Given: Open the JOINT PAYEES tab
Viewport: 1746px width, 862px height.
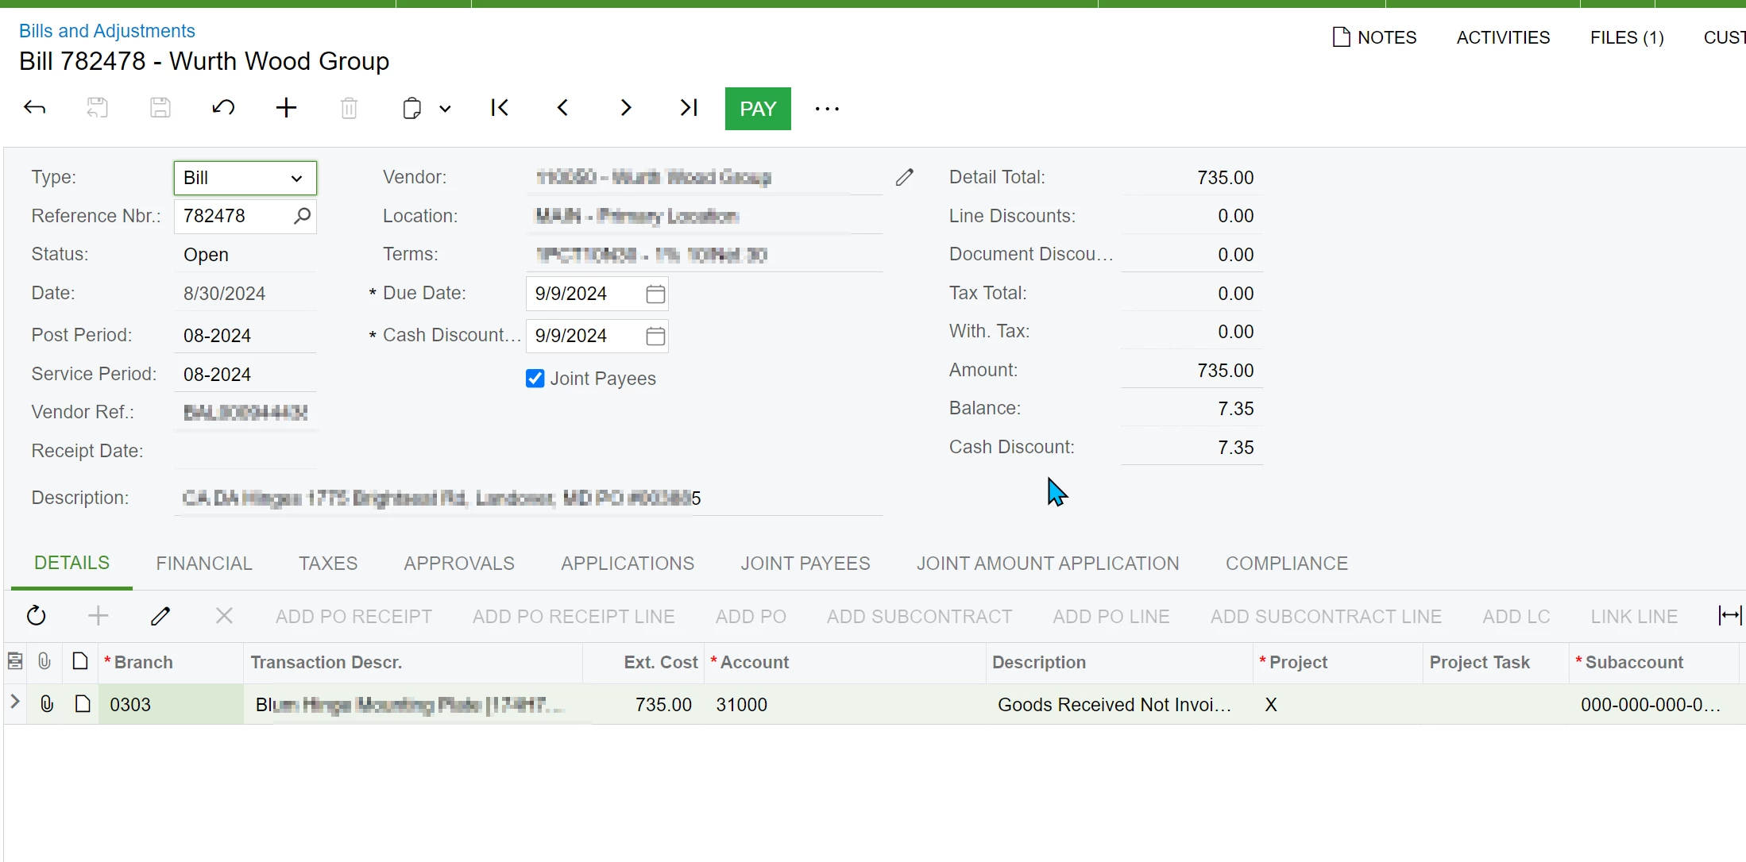Looking at the screenshot, I should click(x=805, y=564).
